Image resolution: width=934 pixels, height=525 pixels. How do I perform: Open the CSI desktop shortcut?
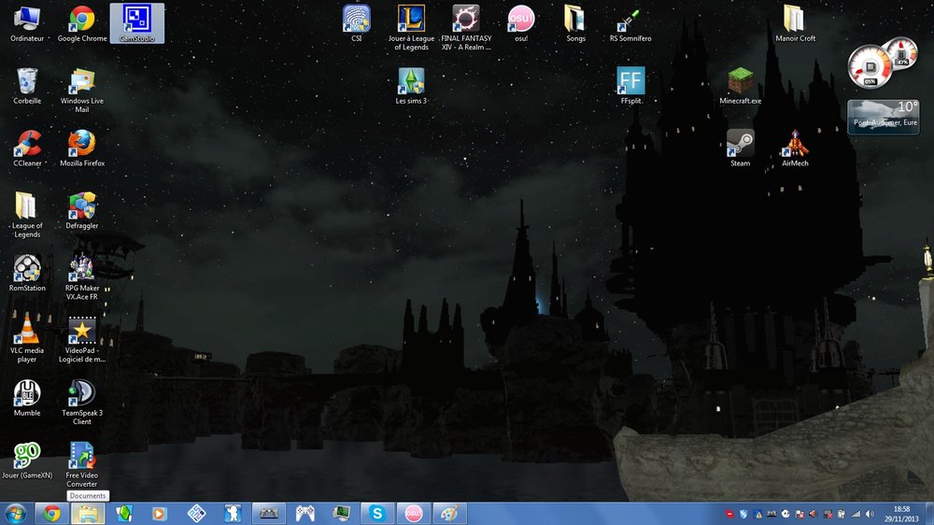coord(356,24)
